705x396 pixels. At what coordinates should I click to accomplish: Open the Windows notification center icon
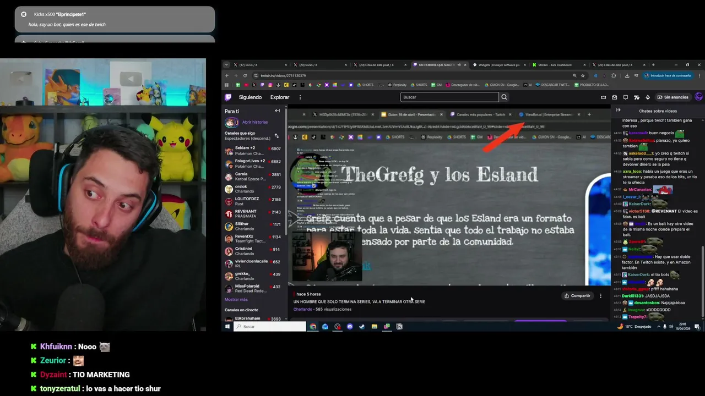tap(697, 327)
